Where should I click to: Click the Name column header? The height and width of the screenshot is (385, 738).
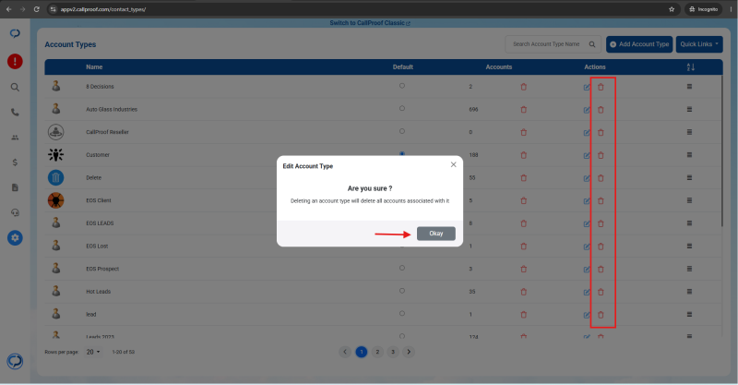point(94,66)
